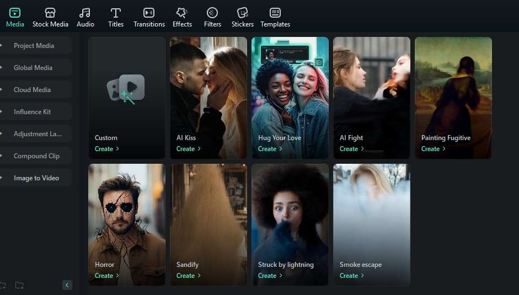Click Create under Painting Fugitive

coord(434,149)
